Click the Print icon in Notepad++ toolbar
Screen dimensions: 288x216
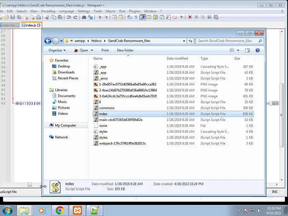(39, 17)
